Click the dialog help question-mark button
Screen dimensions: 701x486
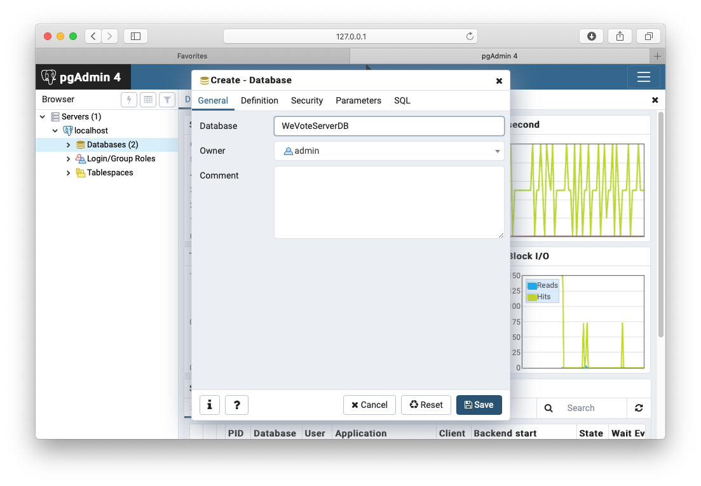click(x=236, y=405)
